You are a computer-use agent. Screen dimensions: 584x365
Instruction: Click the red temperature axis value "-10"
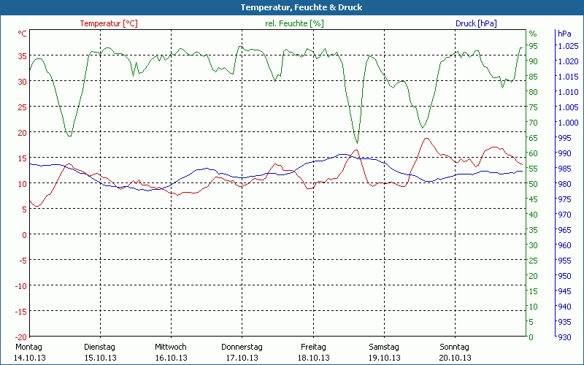pos(21,285)
